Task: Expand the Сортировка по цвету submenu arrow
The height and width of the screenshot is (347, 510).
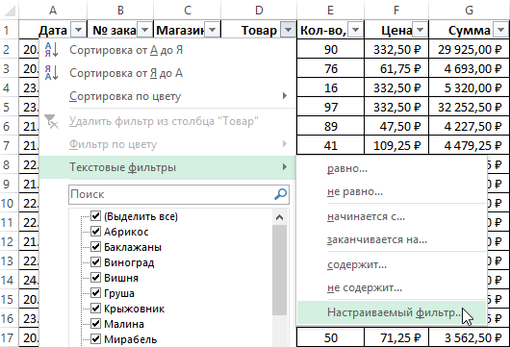Action: 285,96
